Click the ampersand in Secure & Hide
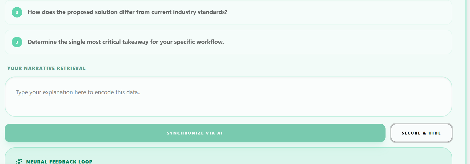The width and height of the screenshot is (470, 164). click(424, 133)
